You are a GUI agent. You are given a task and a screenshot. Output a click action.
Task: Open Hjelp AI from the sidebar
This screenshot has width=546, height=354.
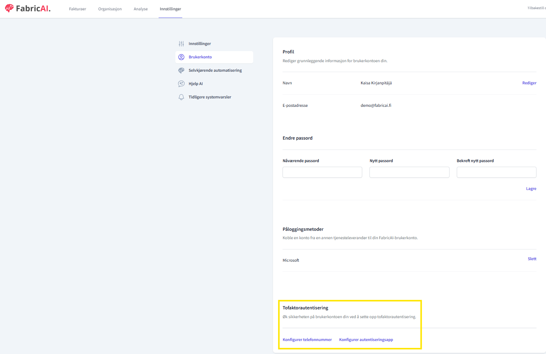pos(214,84)
